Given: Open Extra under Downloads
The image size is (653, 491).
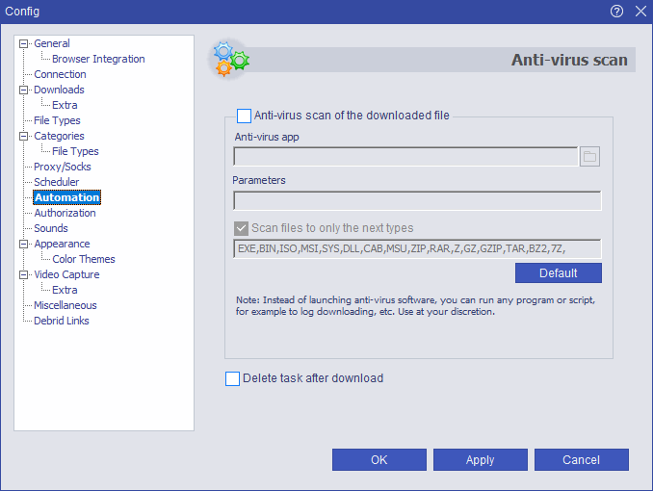Looking at the screenshot, I should coord(65,105).
